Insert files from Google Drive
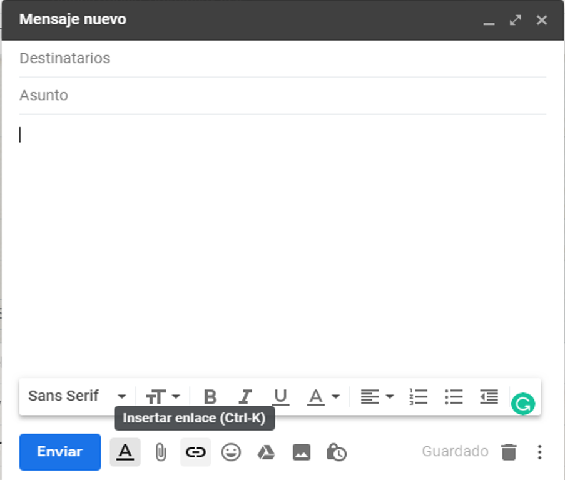 (x=267, y=452)
